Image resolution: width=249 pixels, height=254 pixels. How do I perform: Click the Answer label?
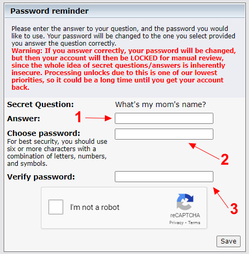coord(24,119)
